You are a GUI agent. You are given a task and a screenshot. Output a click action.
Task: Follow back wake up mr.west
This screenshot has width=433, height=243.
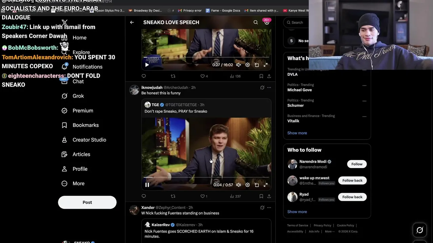pyautogui.click(x=352, y=181)
